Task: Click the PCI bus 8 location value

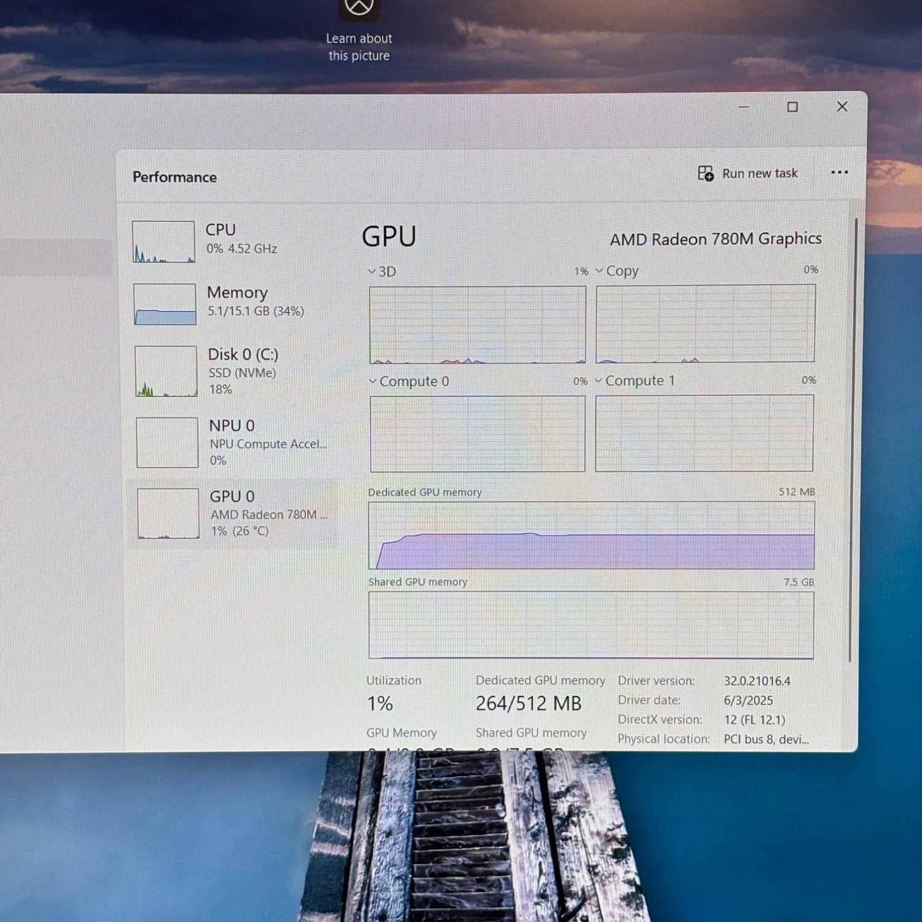Action: pos(766,739)
